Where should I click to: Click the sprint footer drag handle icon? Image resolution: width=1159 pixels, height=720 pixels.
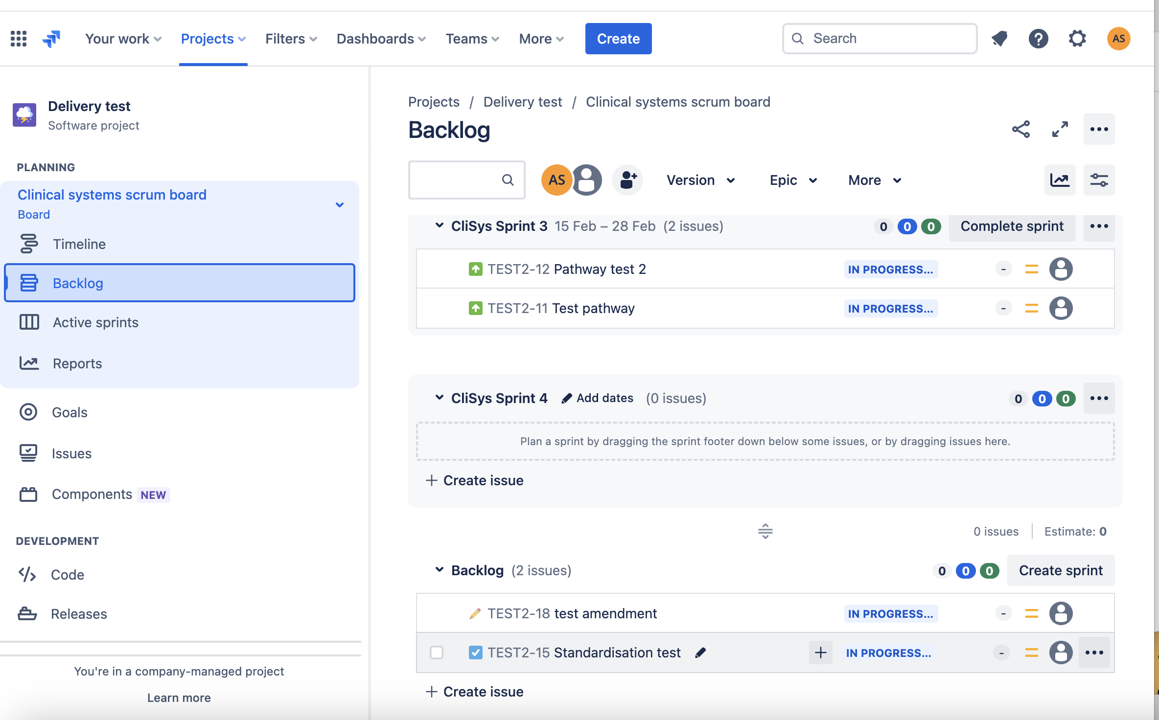click(x=765, y=532)
